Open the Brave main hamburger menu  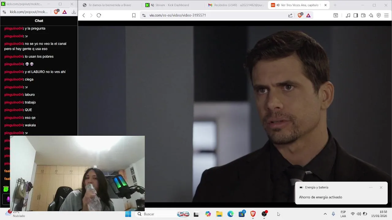(386, 15)
